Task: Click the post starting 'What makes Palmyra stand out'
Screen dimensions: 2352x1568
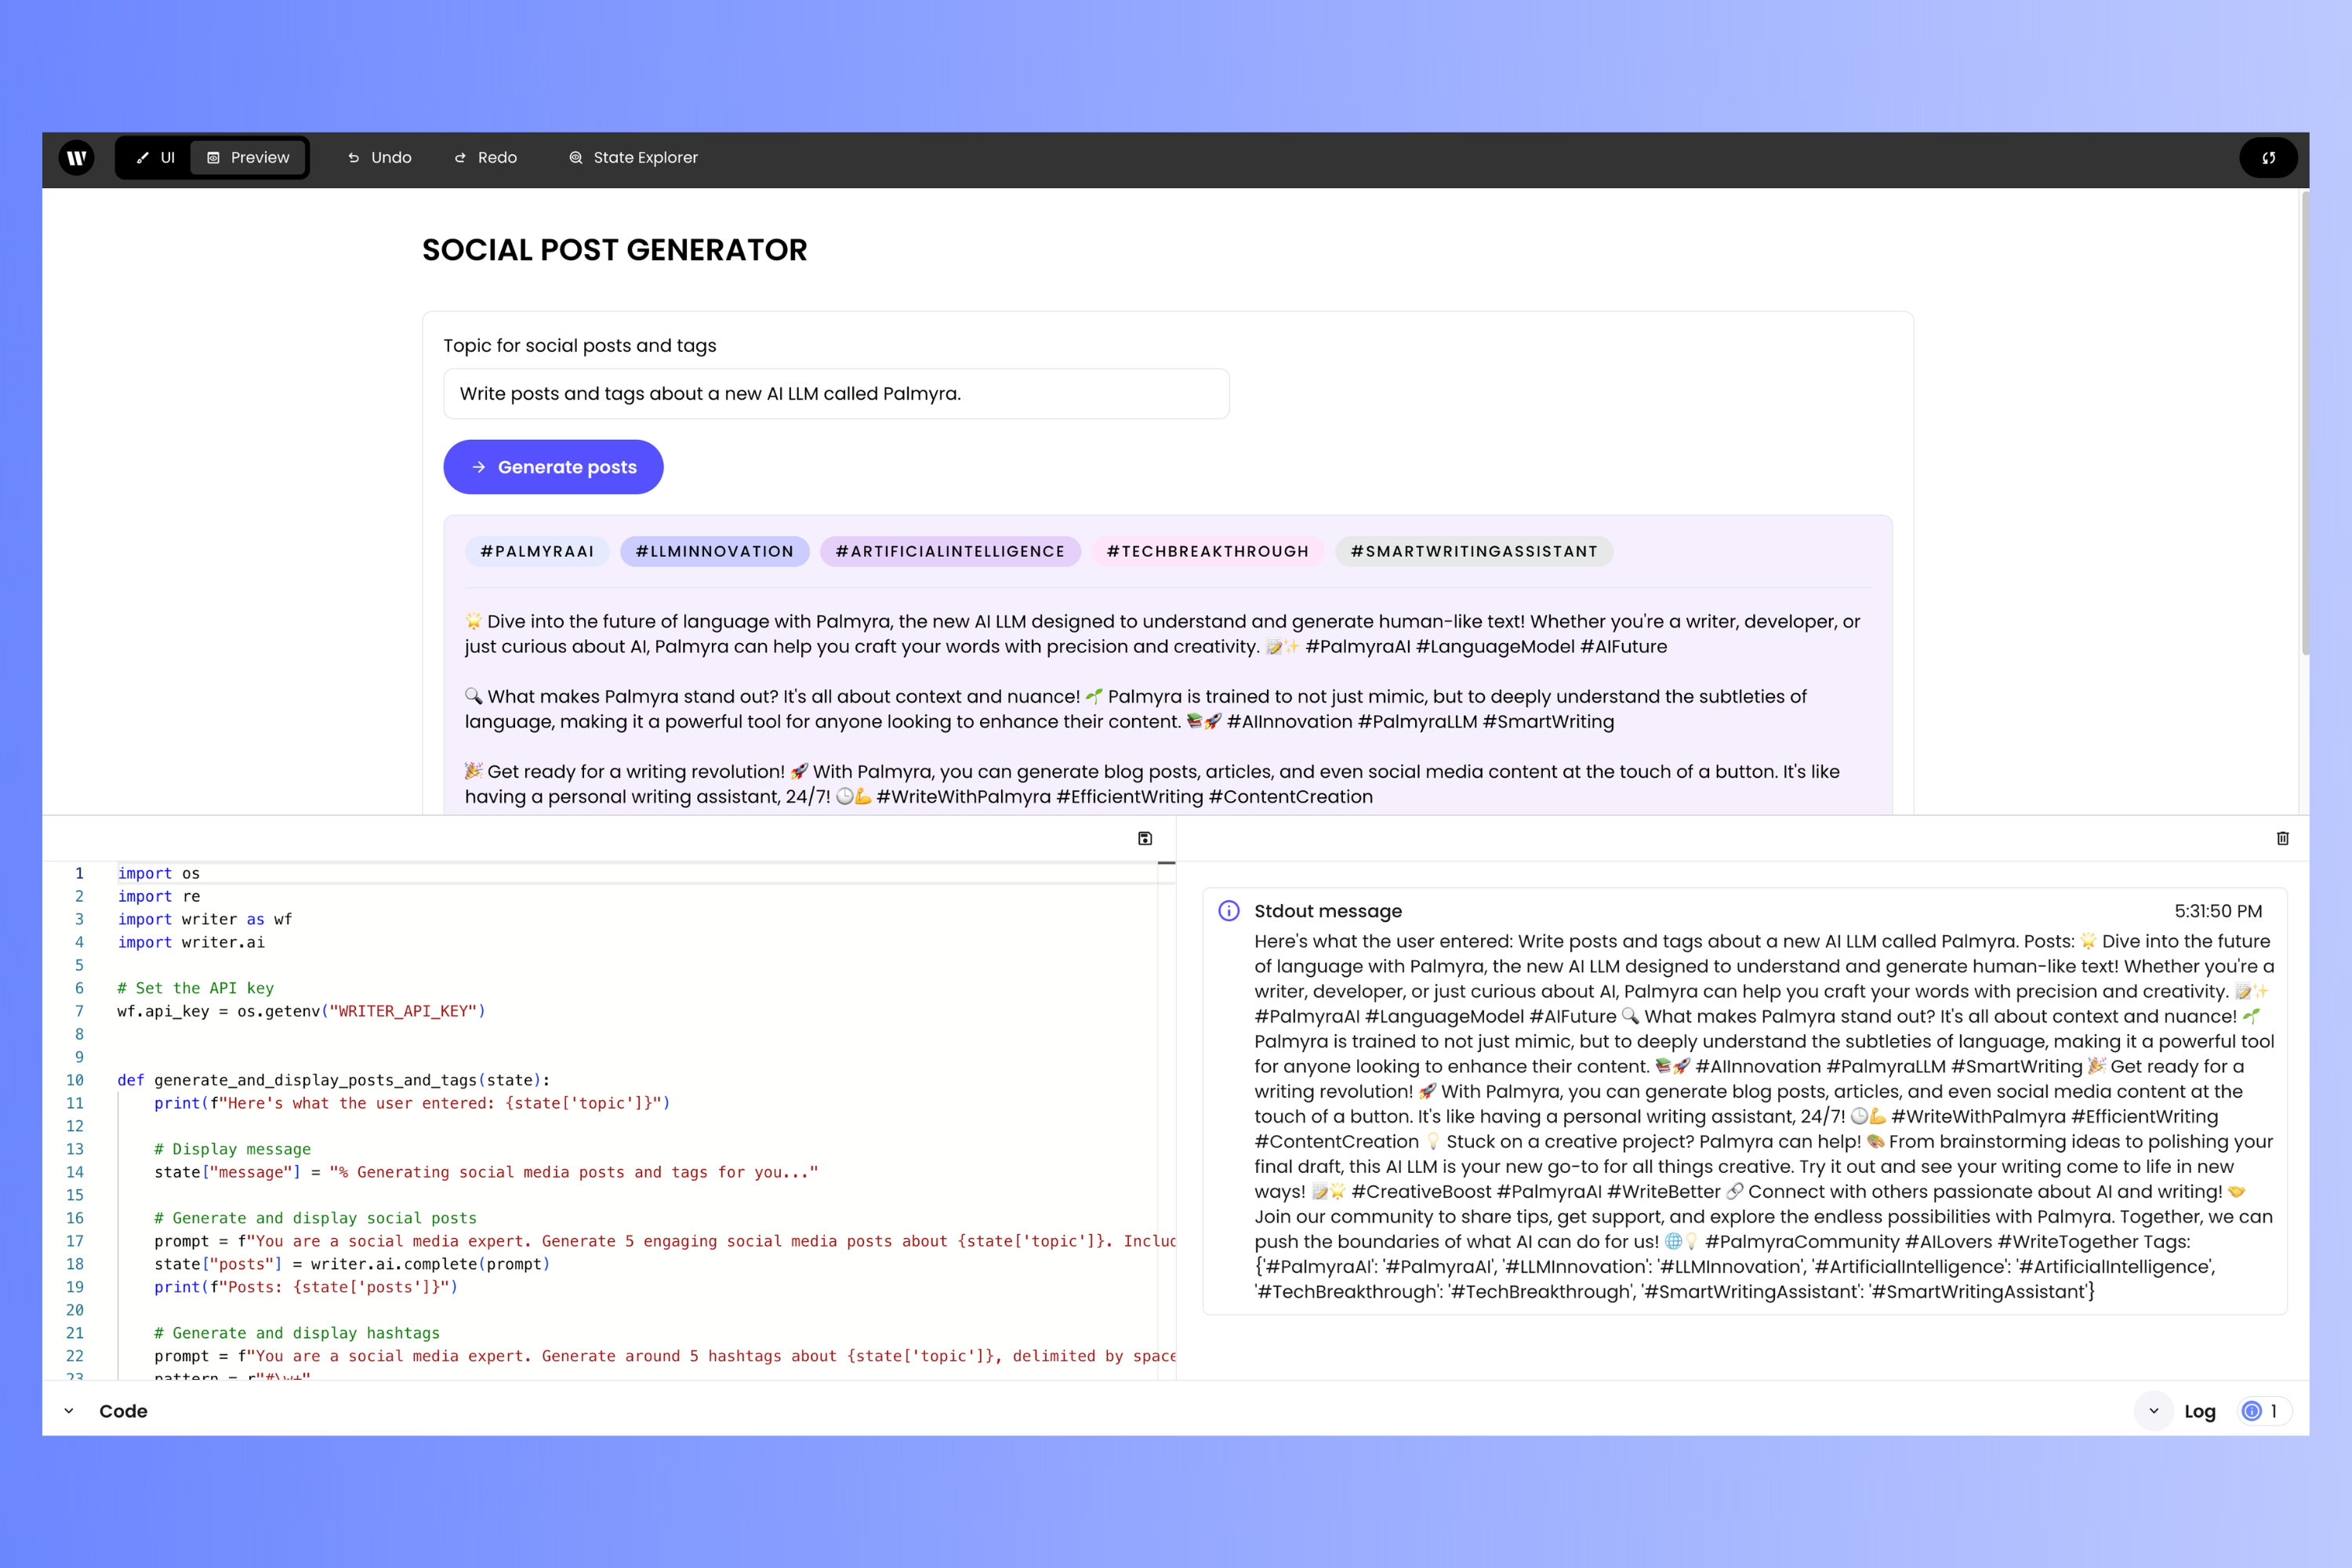Action: point(1136,709)
